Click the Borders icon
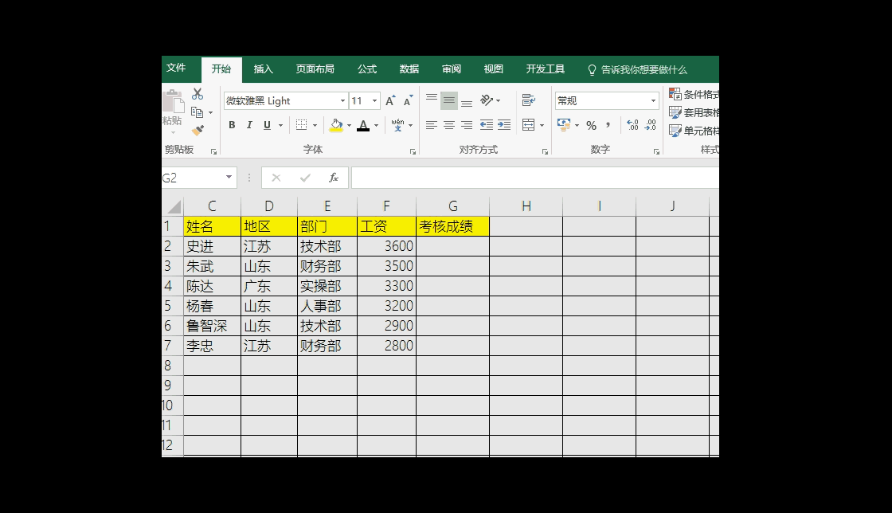The width and height of the screenshot is (892, 513). [x=302, y=125]
